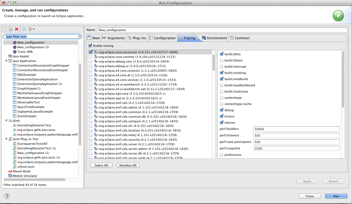Click the green Run arrow icon
The height and width of the screenshot is (204, 352).
pyautogui.click(x=338, y=16)
